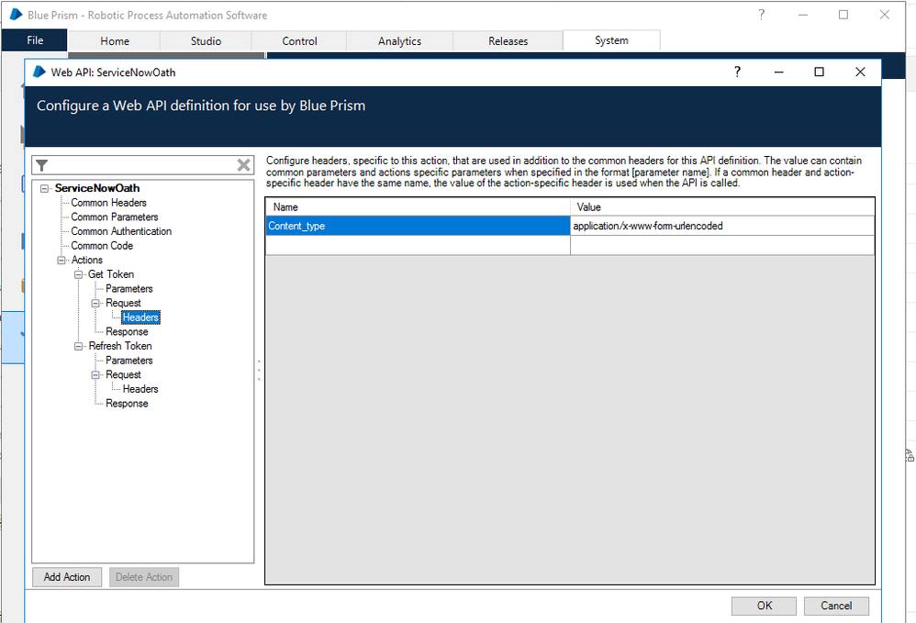The image size is (916, 623).
Task: Select Common Authentication in the tree
Action: point(121,231)
